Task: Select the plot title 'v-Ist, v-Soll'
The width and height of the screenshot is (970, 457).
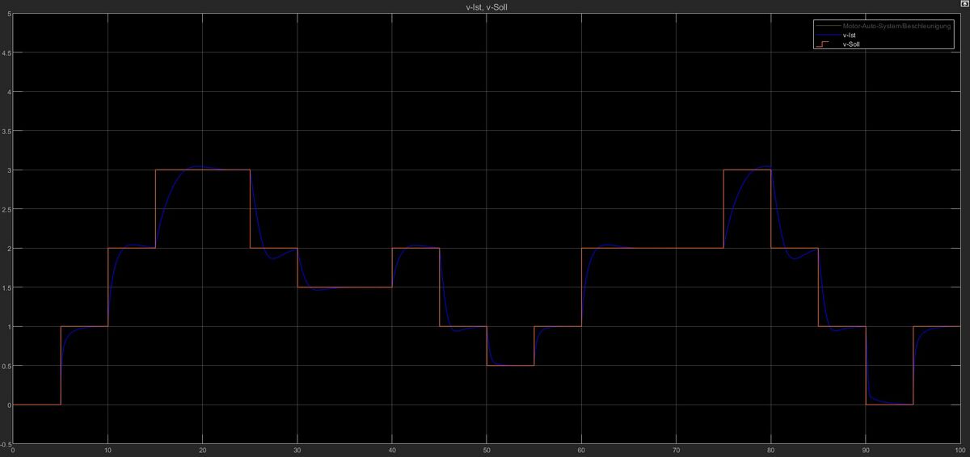Action: pyautogui.click(x=485, y=7)
